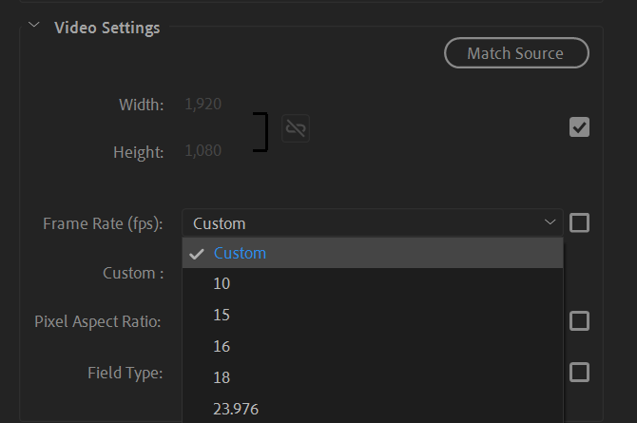
Task: Tick the Field Type match source checkbox
Action: tap(579, 372)
